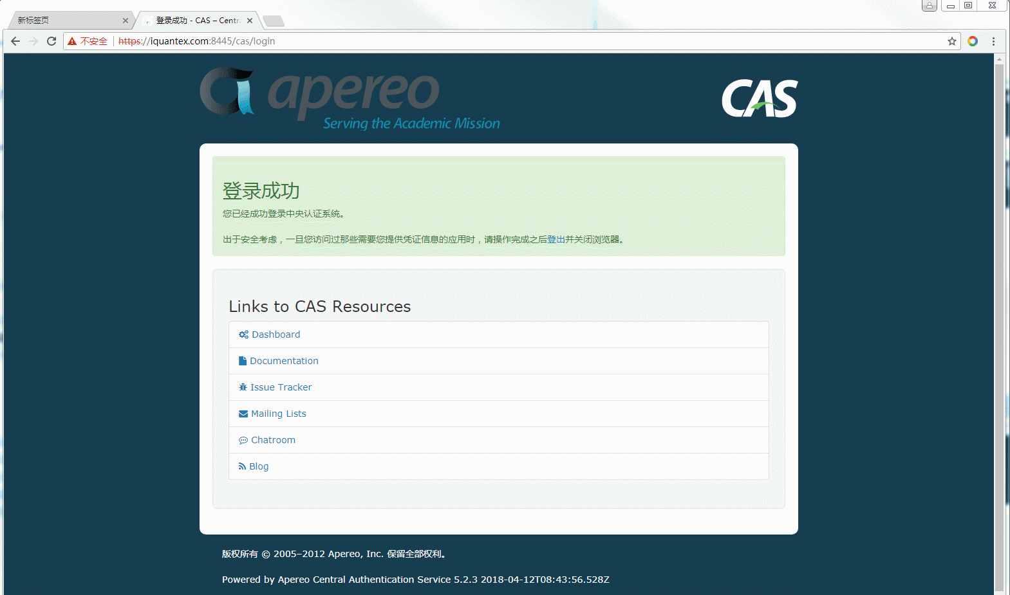The width and height of the screenshot is (1010, 595).
Task: Click the browser back arrow
Action: pos(15,41)
